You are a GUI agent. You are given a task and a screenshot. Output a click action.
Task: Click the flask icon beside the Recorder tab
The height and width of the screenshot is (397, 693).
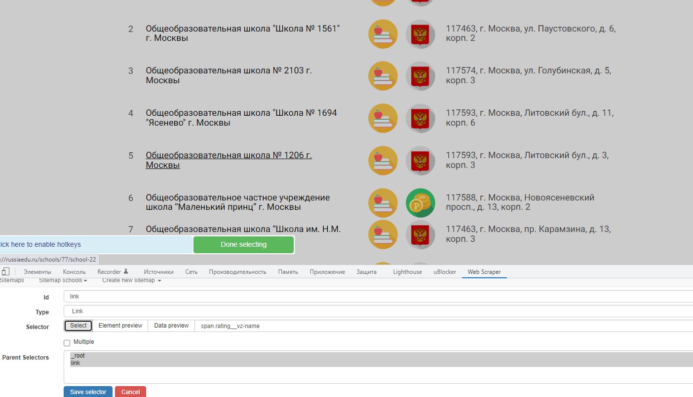tap(126, 271)
